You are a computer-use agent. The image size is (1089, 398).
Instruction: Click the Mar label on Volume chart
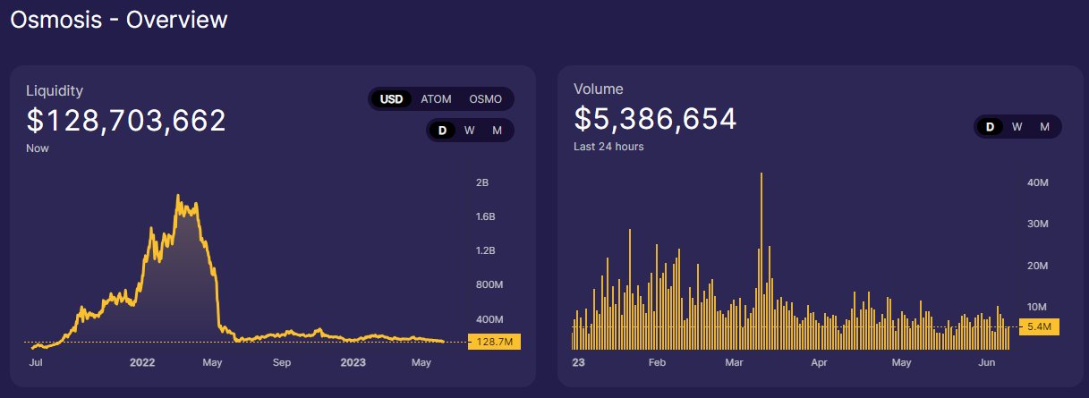[x=736, y=362]
